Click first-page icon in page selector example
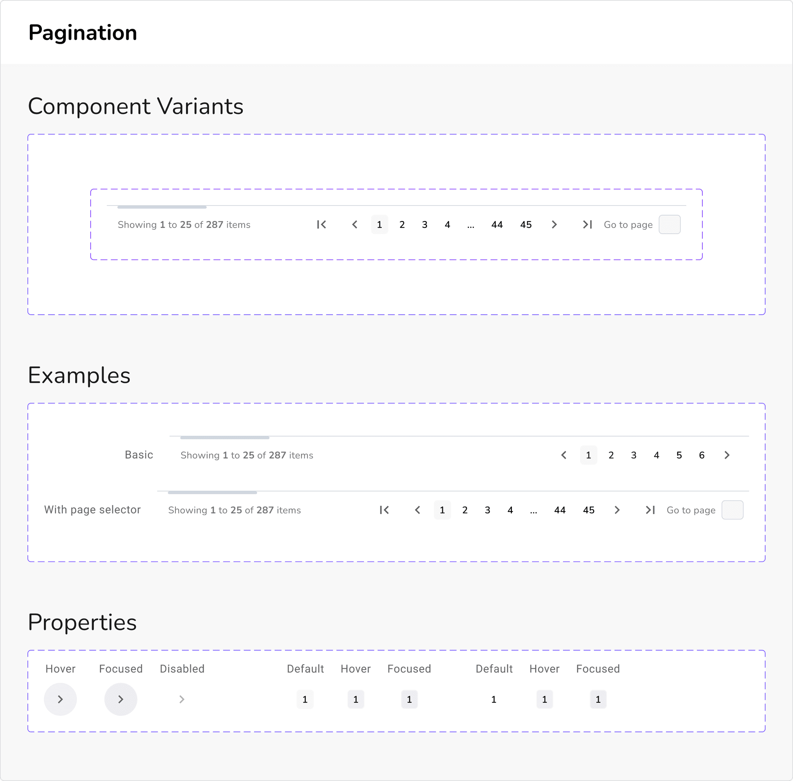This screenshot has height=781, width=793. (384, 510)
